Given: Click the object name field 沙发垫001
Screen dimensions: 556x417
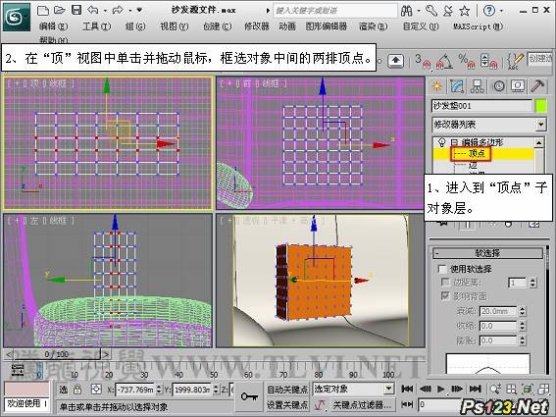Looking at the screenshot, I should pos(482,106).
